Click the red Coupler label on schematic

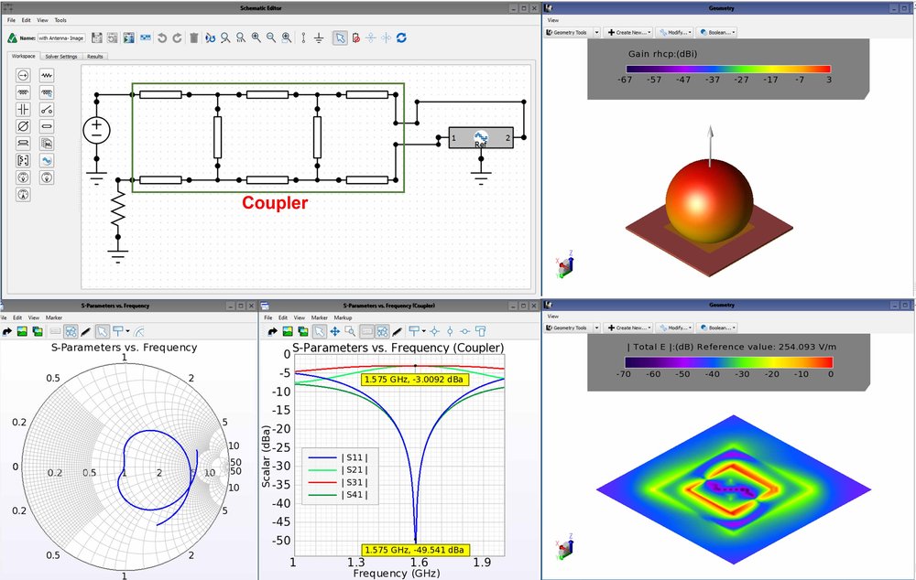(275, 203)
